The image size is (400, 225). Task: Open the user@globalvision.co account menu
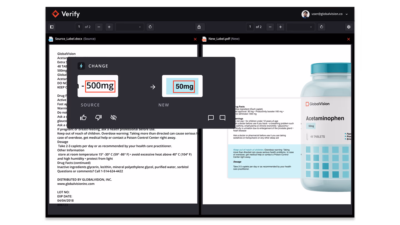(330, 14)
